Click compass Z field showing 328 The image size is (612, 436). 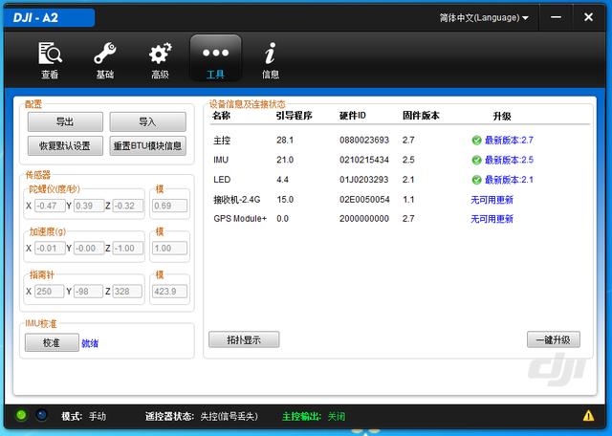(127, 292)
